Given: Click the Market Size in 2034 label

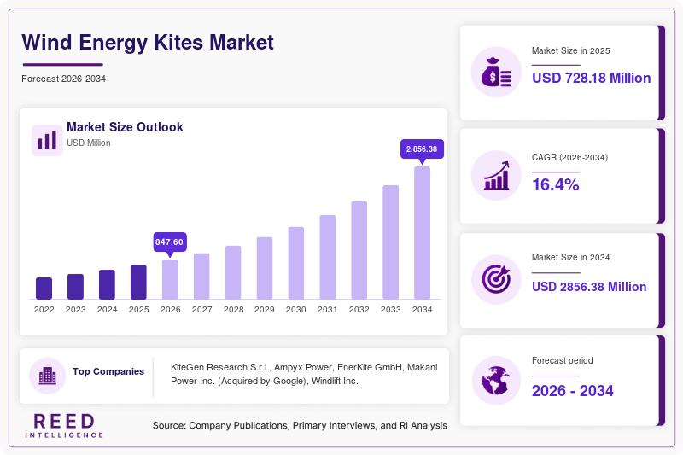Looking at the screenshot, I should pos(570,257).
